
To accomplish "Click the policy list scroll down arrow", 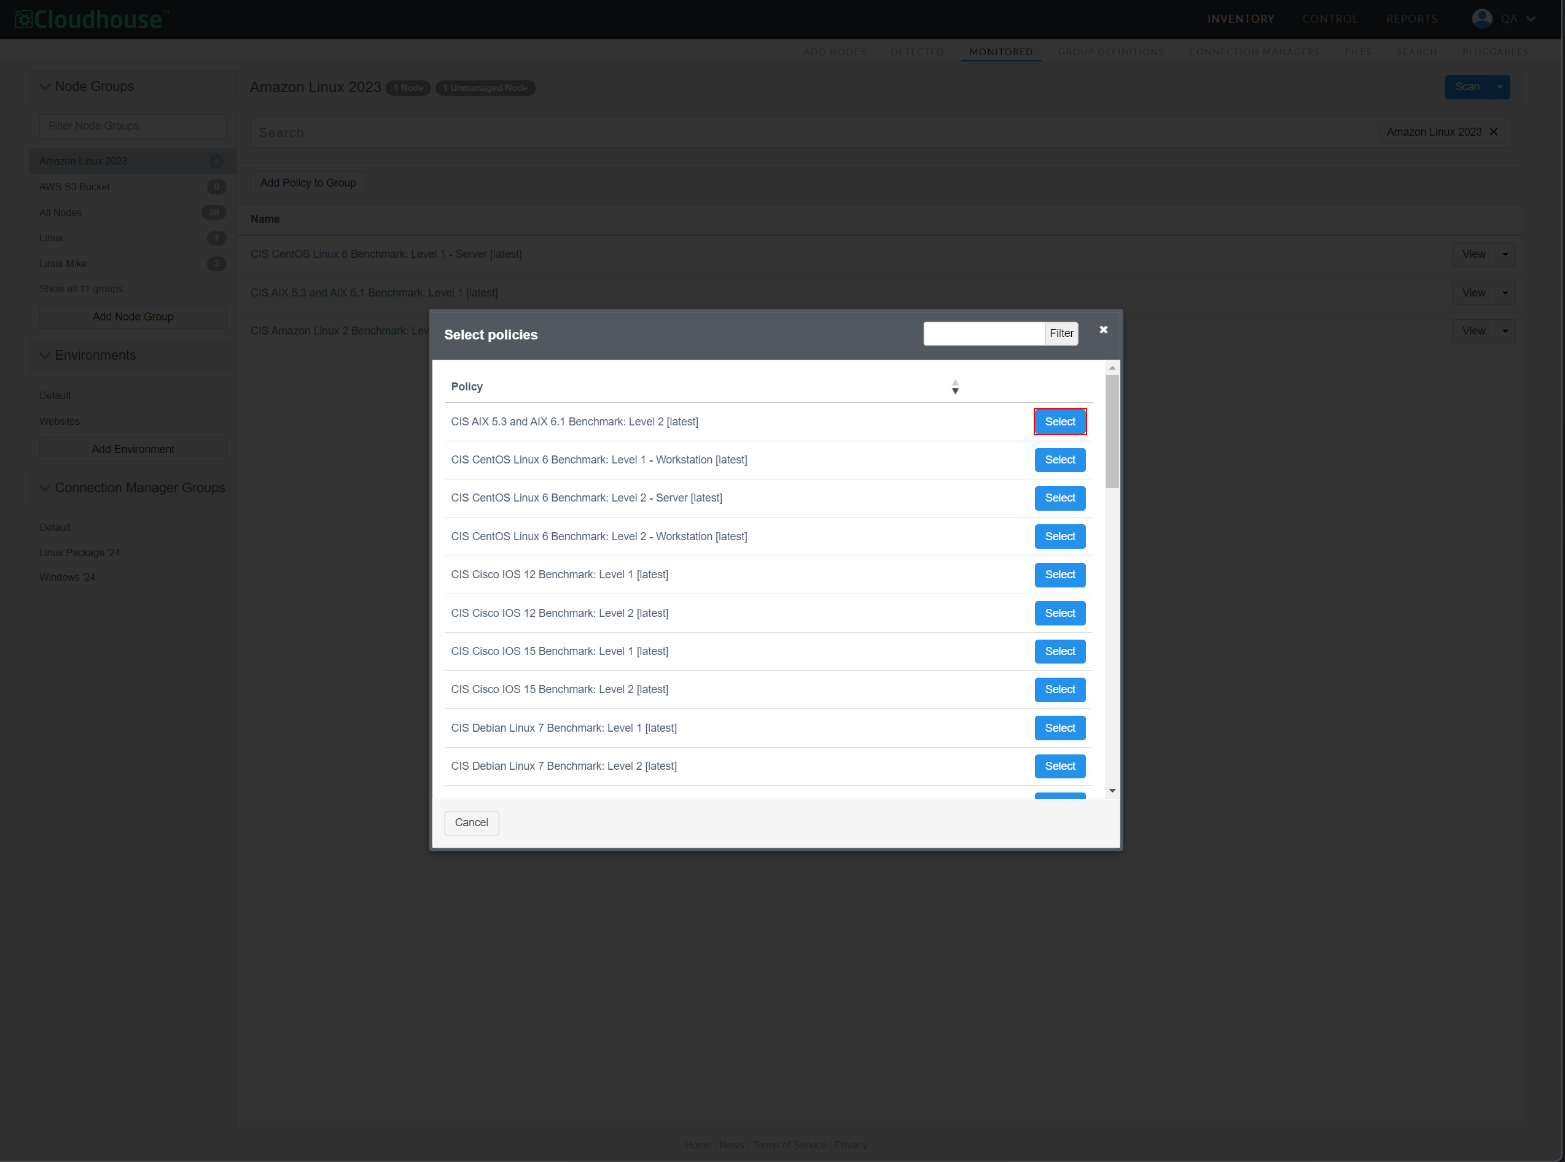I will (x=1112, y=791).
